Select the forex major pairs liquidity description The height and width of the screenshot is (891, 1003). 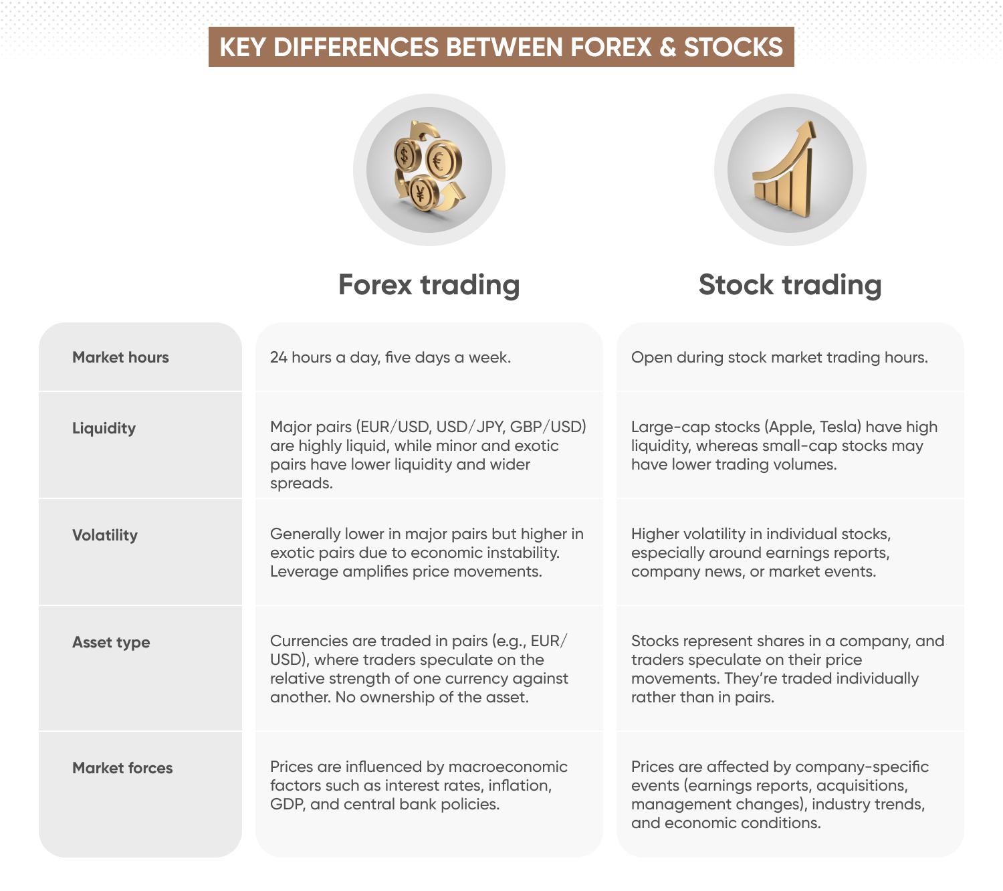[x=428, y=455]
